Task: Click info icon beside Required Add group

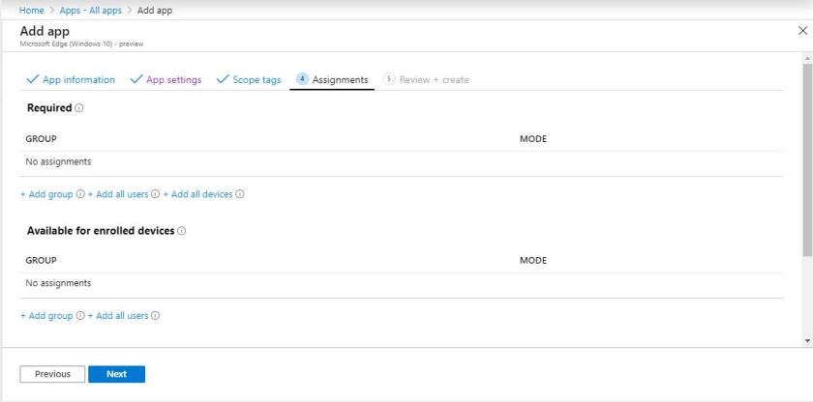Action: pyautogui.click(x=79, y=194)
